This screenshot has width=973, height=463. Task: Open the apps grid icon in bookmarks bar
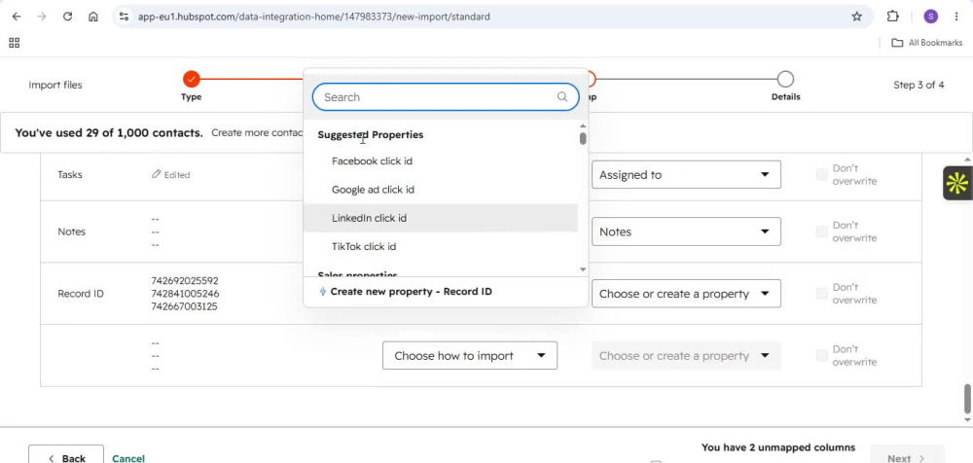15,43
